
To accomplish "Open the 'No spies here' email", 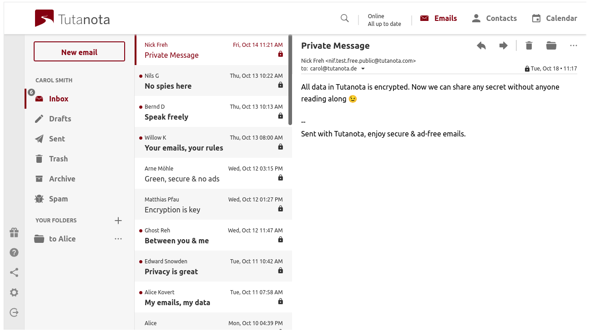I will pyautogui.click(x=213, y=80).
